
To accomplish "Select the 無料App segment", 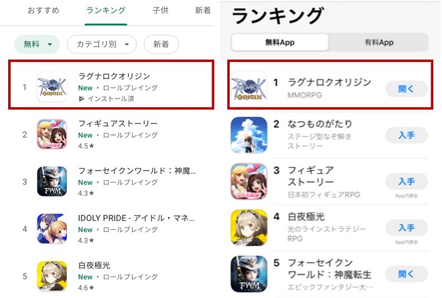I will point(280,42).
